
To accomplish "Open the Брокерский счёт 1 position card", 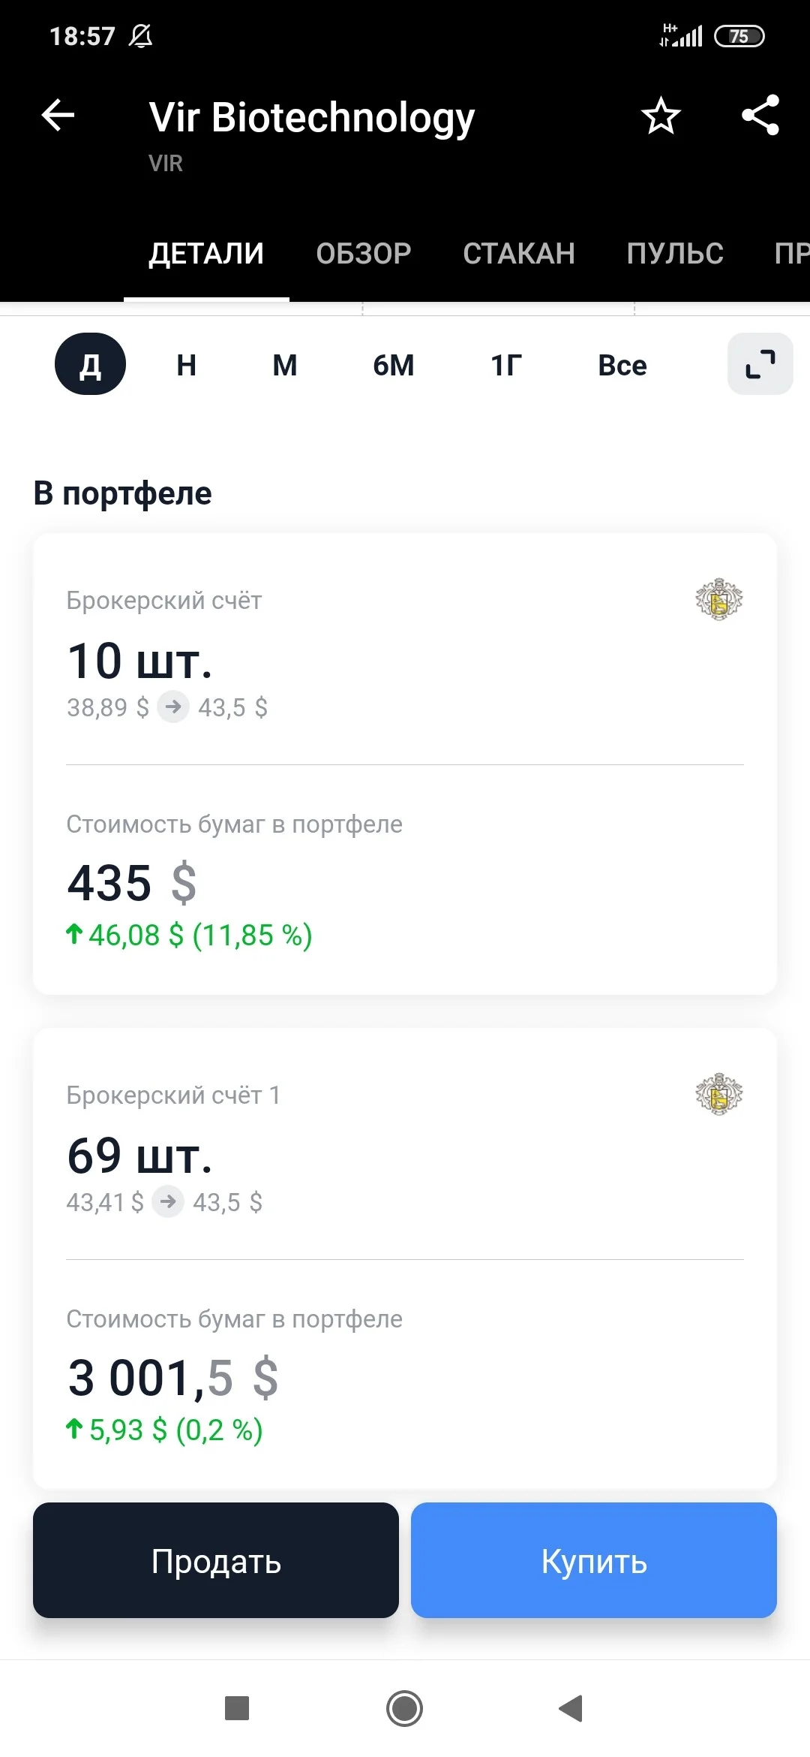I will click(405, 1258).
